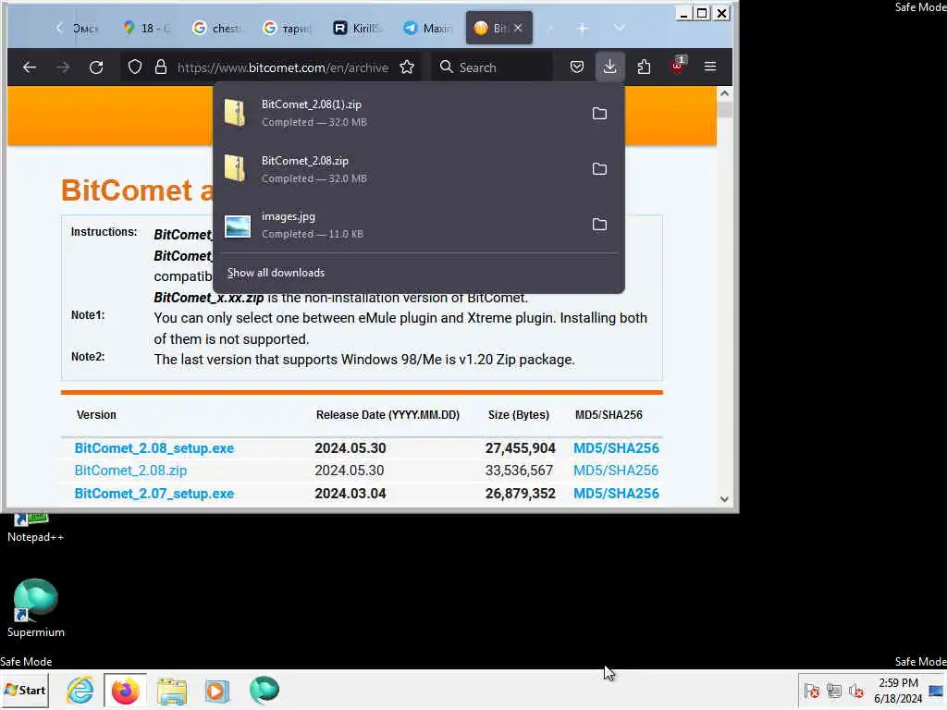Switch to the 'chest' Google tab
947x710 pixels.
pyautogui.click(x=217, y=29)
